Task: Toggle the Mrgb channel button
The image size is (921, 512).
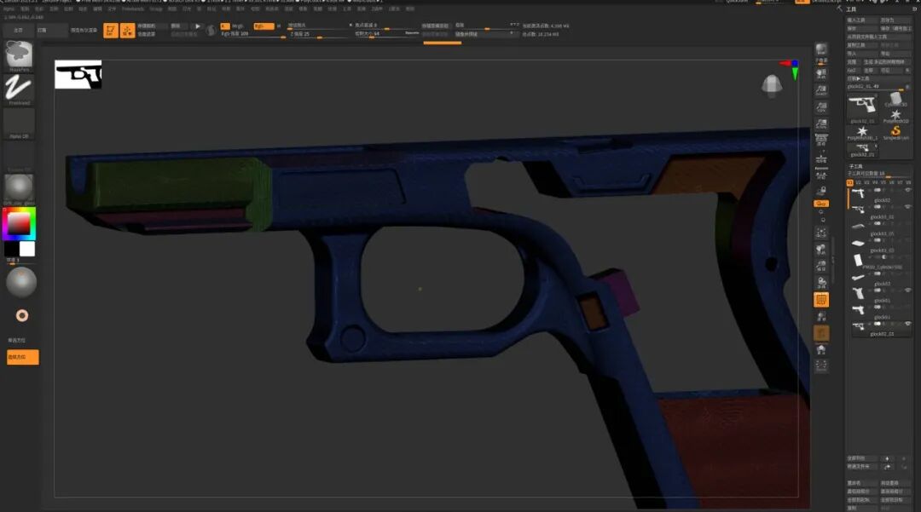Action: tap(237, 26)
